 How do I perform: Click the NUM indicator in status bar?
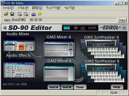pyautogui.click(x=114, y=93)
